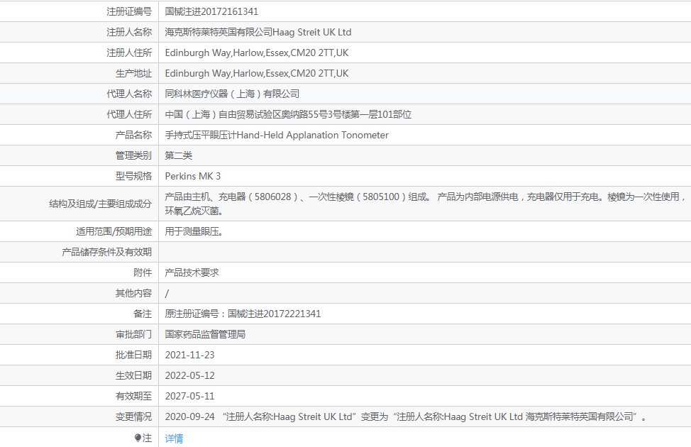
Task: Select intended use text 用于测量眼压。
Action: click(x=194, y=231)
